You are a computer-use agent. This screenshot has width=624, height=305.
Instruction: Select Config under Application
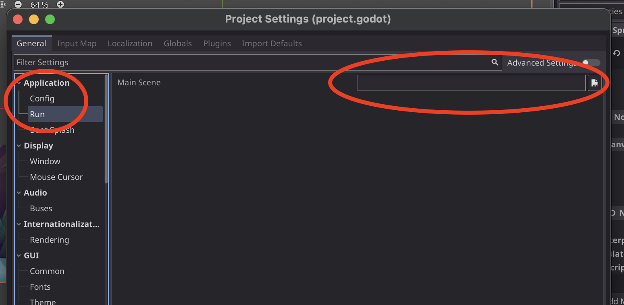tap(42, 98)
